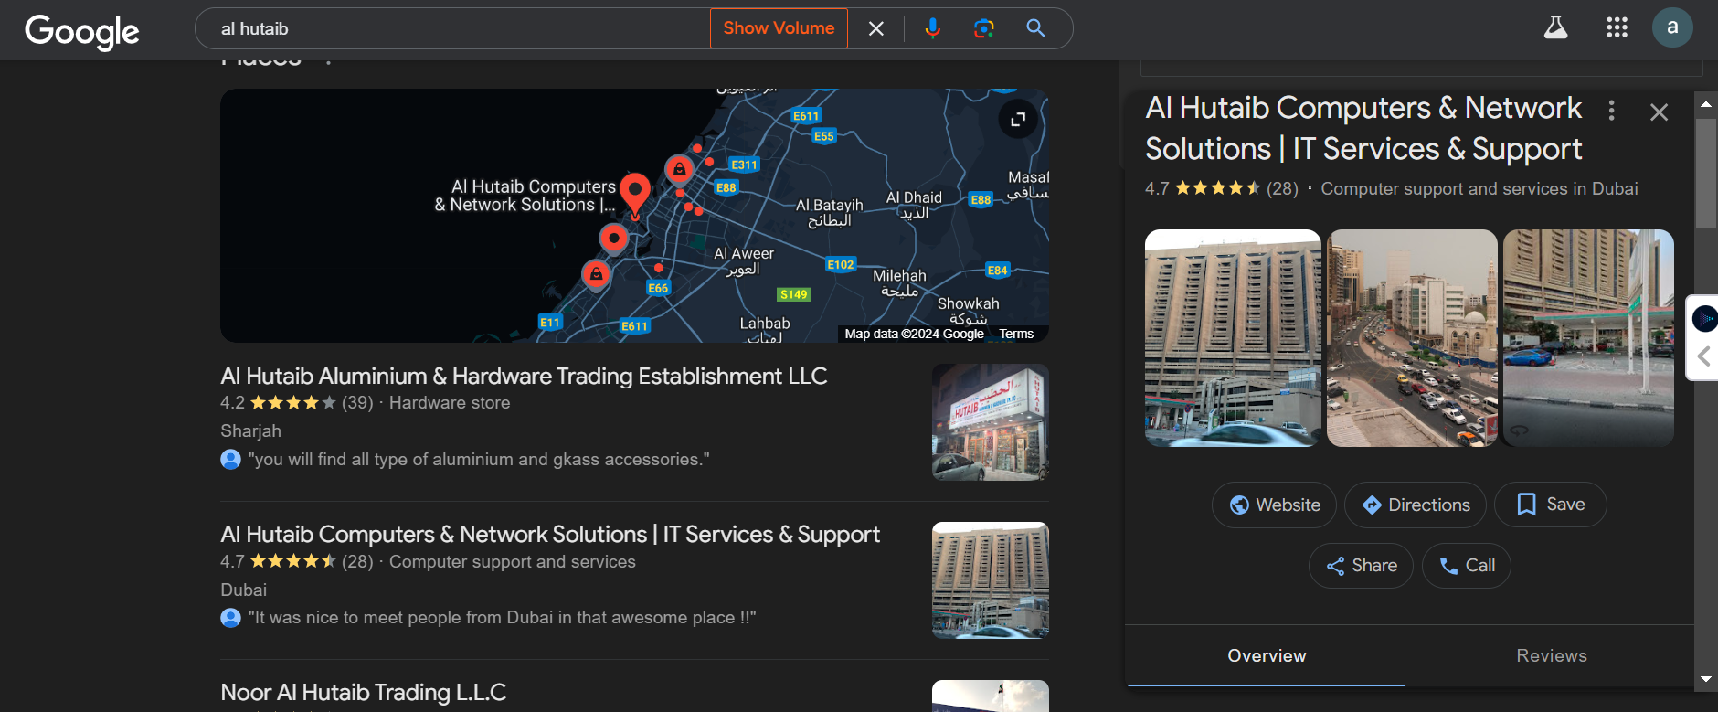Open Noor Al Hutaib Trading L.L.C result
Screen dimensions: 1718x712
pos(363,693)
